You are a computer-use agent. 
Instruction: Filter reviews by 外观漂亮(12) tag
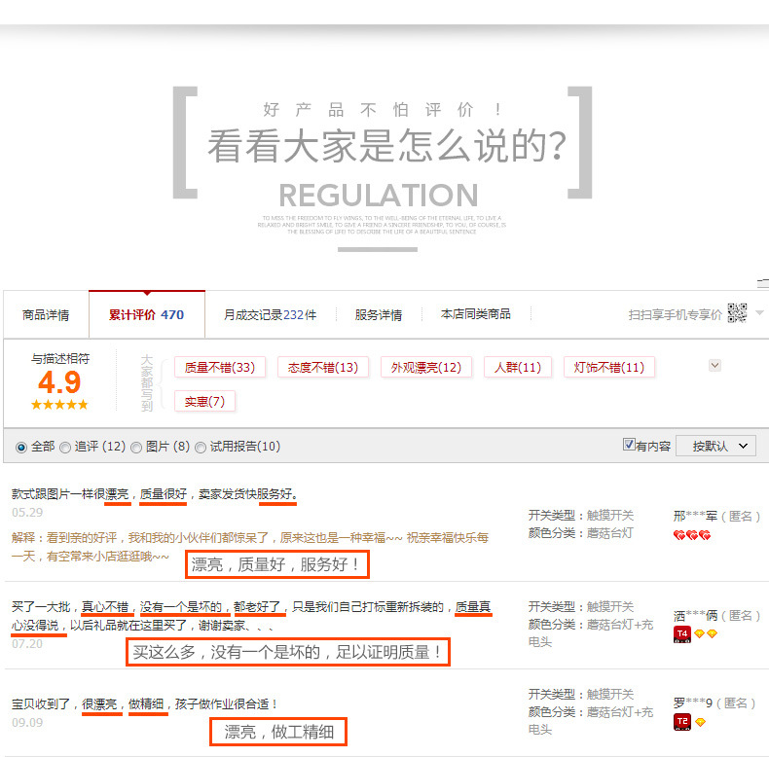[x=425, y=367]
